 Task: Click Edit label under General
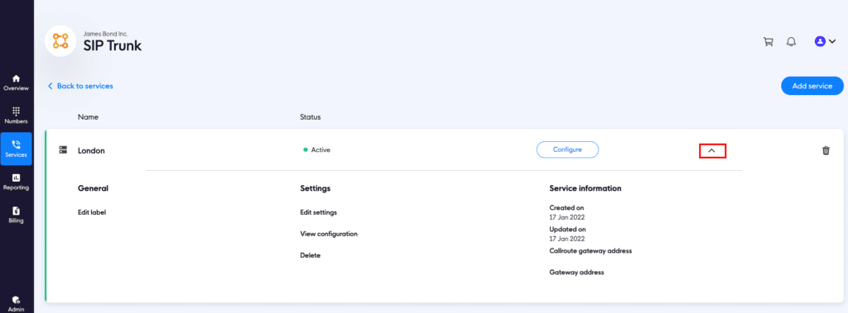(x=92, y=212)
